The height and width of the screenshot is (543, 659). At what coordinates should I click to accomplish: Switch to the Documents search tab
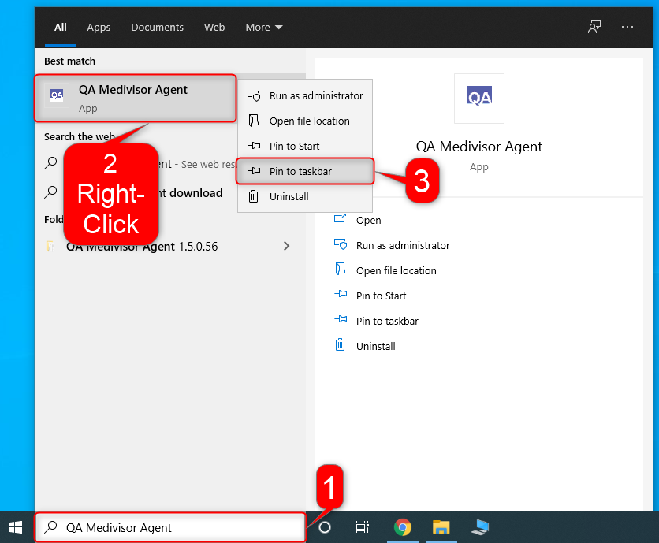coord(157,28)
